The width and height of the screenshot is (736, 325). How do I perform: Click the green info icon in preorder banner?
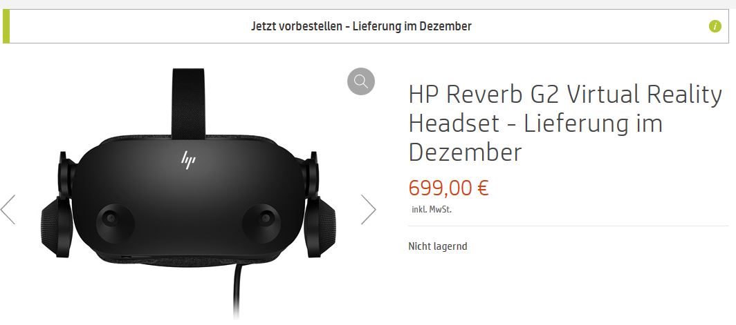(x=715, y=26)
